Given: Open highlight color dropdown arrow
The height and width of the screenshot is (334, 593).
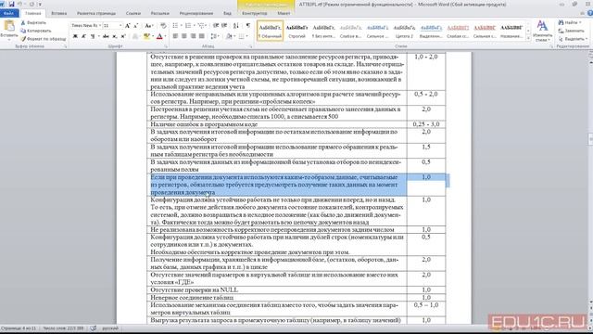Looking at the screenshot, I should tap(152, 36).
